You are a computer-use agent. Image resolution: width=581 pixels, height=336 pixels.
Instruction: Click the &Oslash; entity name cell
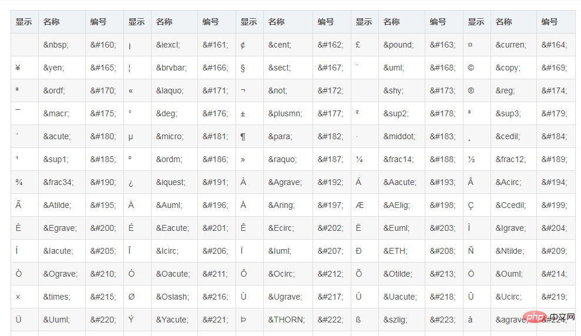[x=174, y=297]
